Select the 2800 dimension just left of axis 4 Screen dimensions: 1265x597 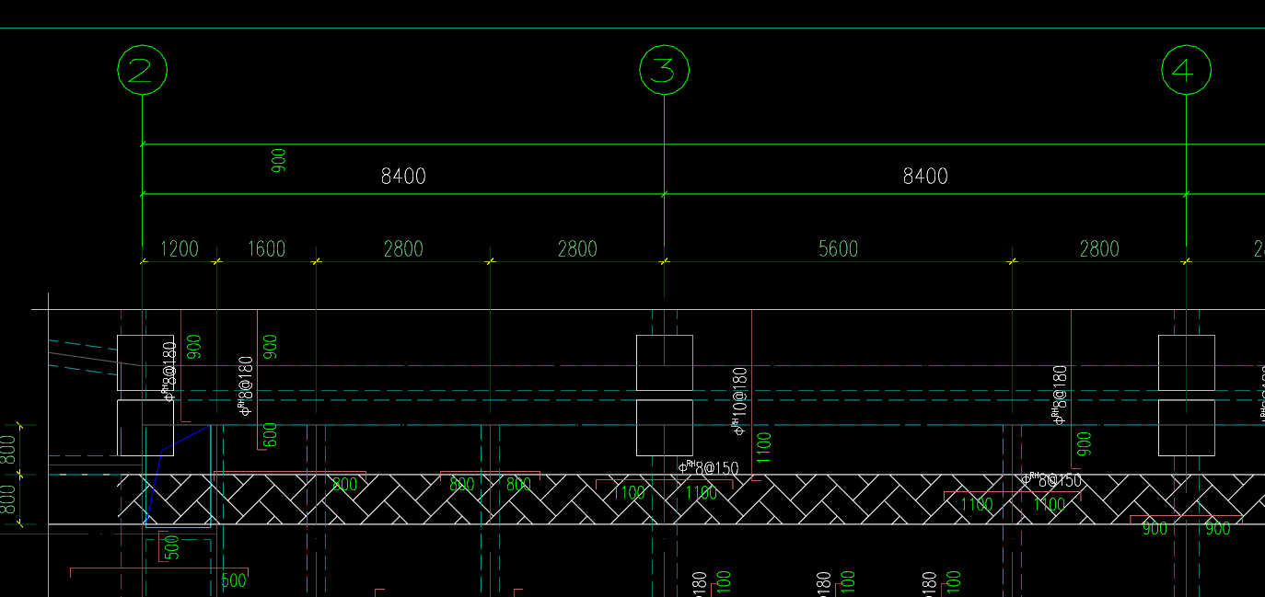pyautogui.click(x=1099, y=248)
